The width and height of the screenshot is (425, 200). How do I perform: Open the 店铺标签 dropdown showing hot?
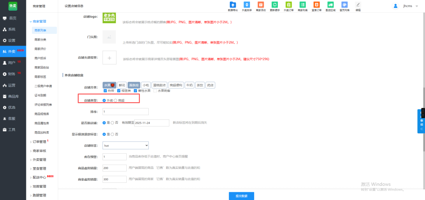[x=126, y=145]
